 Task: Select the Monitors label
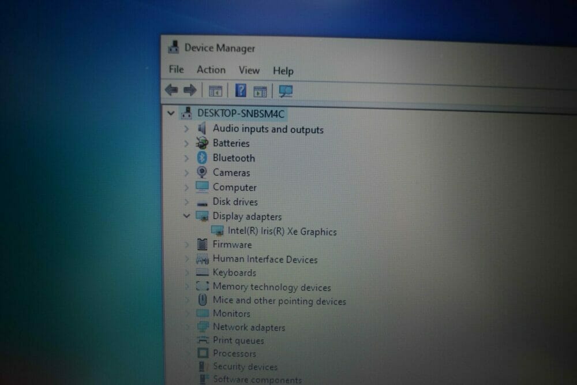coord(231,313)
